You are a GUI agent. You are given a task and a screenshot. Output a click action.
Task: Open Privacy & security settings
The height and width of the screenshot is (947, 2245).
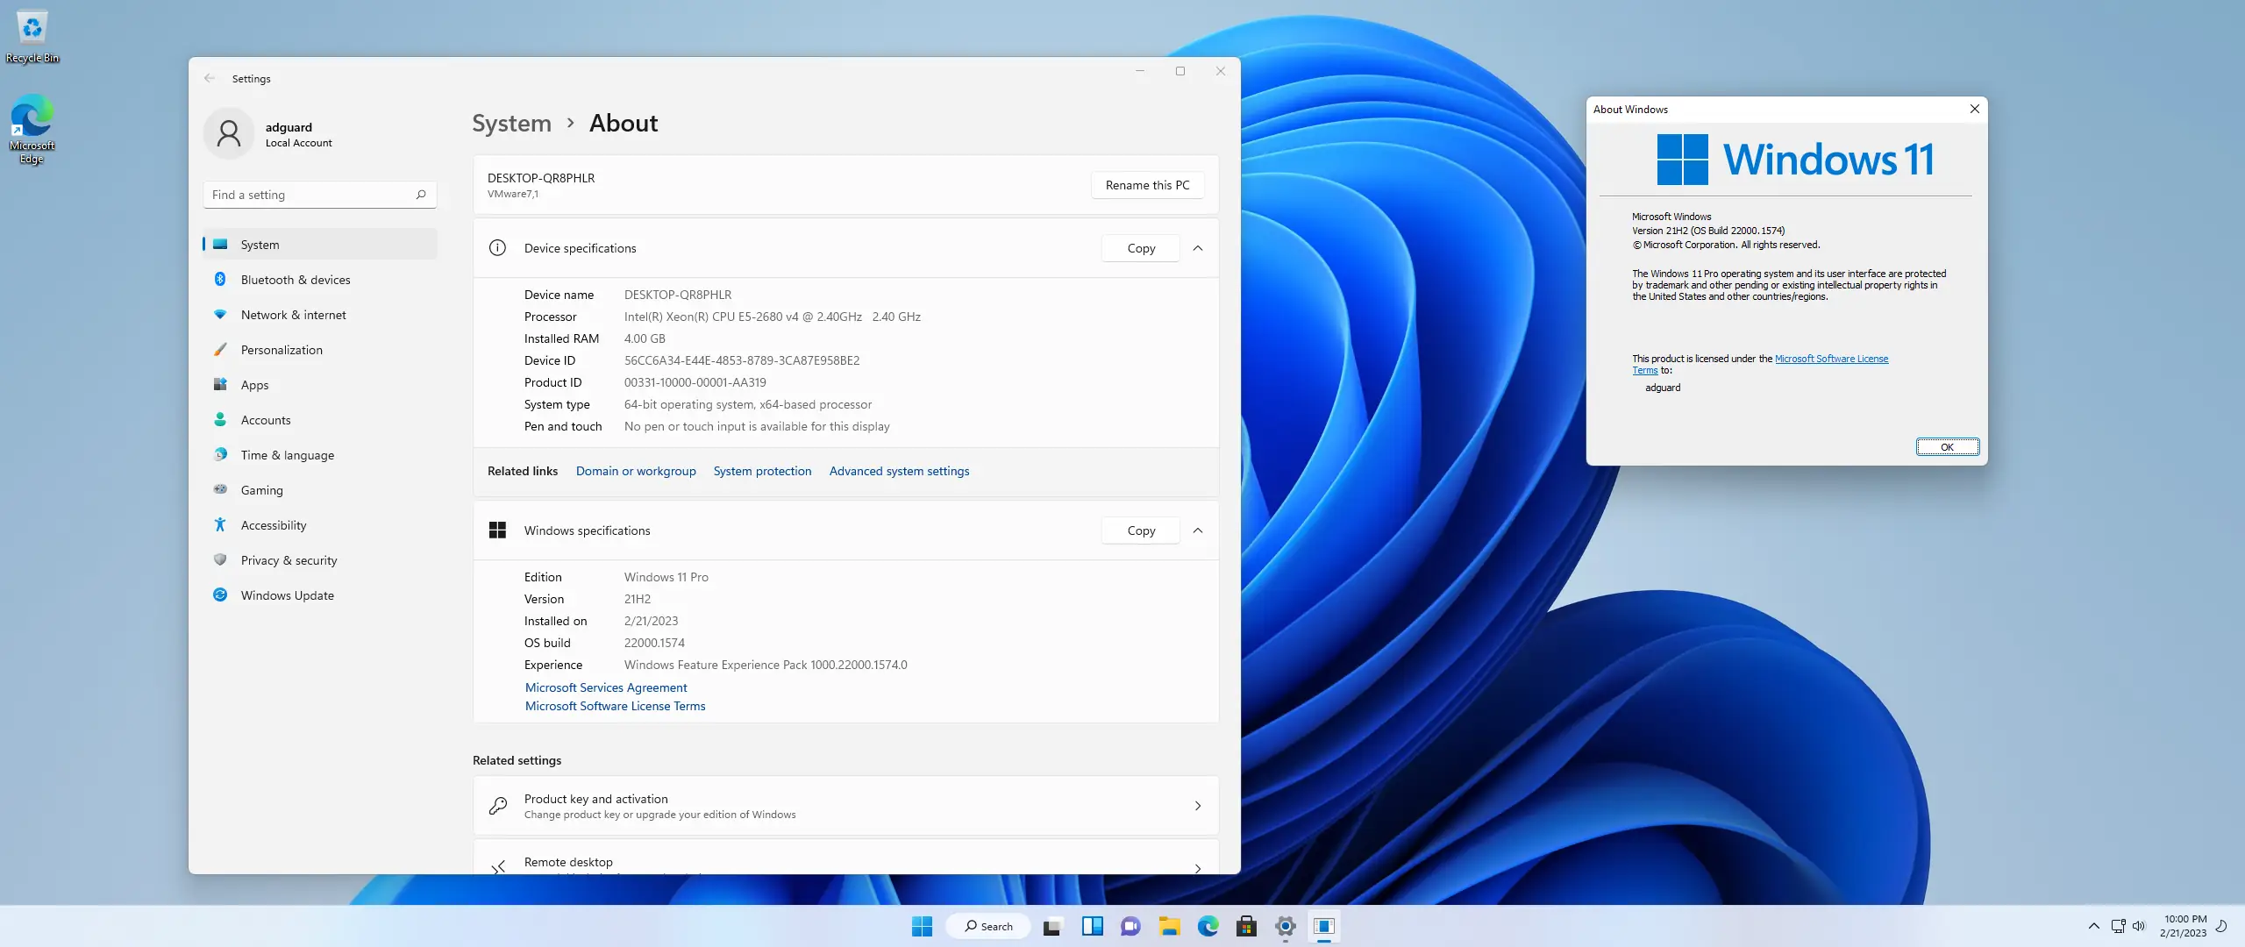pyautogui.click(x=320, y=560)
